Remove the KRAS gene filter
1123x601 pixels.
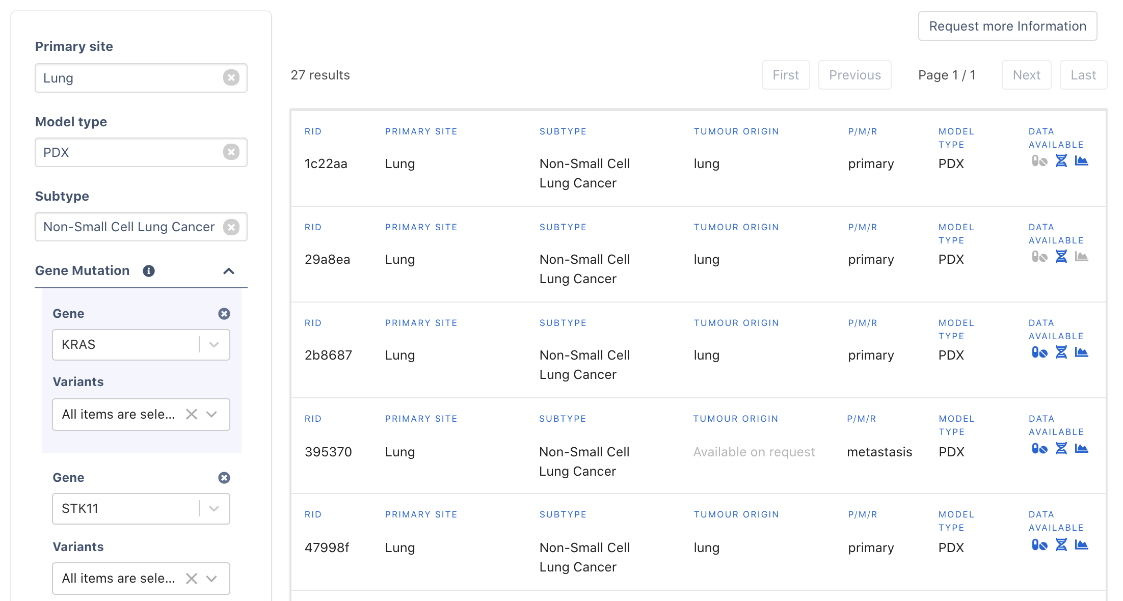(224, 314)
